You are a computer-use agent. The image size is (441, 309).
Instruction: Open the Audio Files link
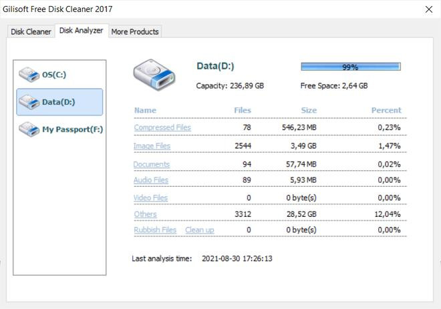pos(151,180)
